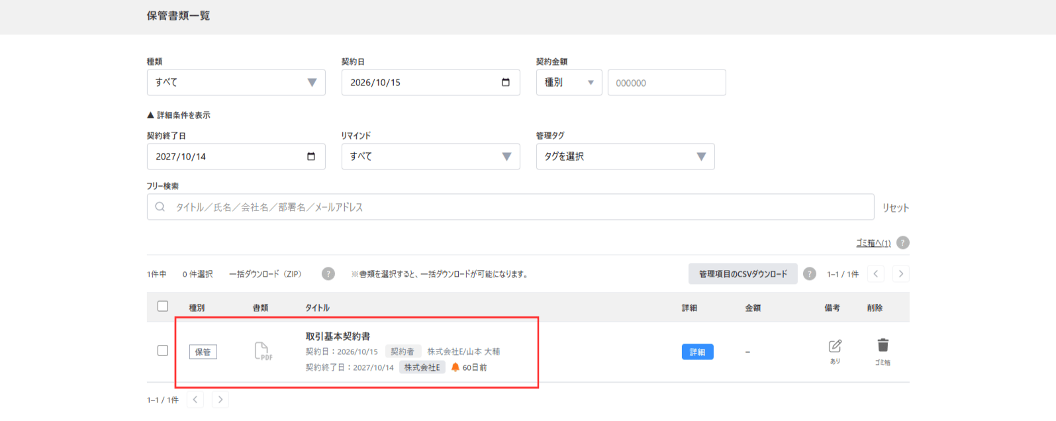Click the calendar icon in 契約終了日 field
The width and height of the screenshot is (1056, 421).
(311, 156)
